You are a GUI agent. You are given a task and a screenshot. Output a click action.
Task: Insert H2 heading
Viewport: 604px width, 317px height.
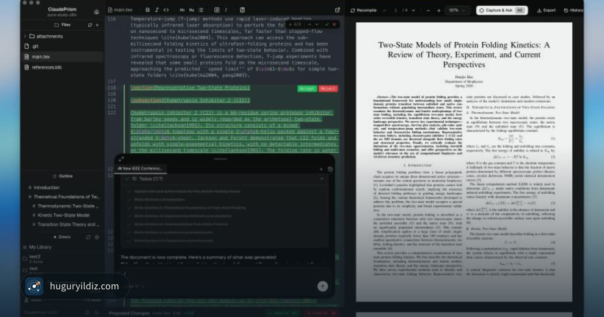pyautogui.click(x=192, y=10)
